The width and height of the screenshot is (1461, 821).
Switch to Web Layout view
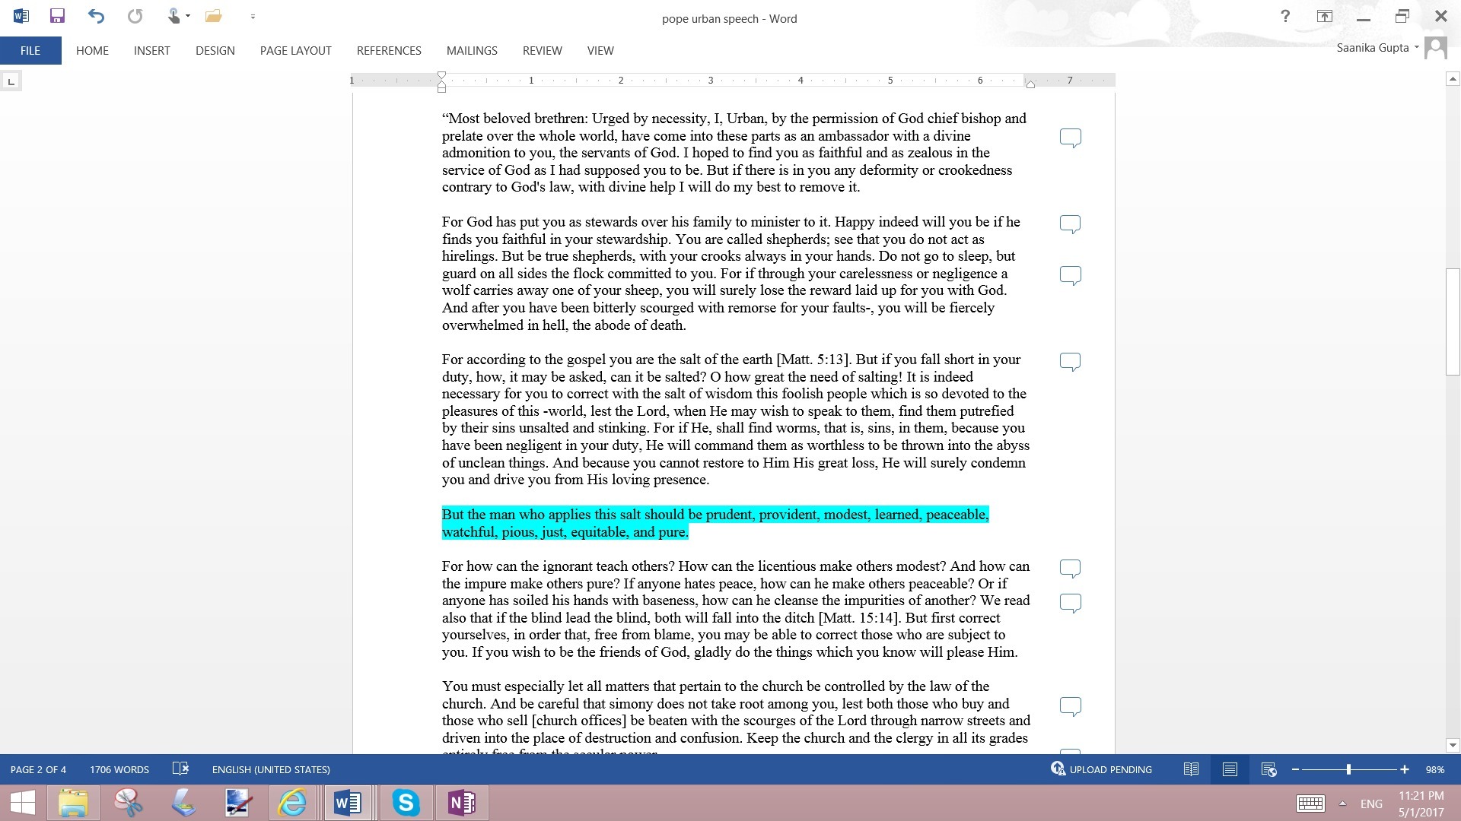[1268, 769]
